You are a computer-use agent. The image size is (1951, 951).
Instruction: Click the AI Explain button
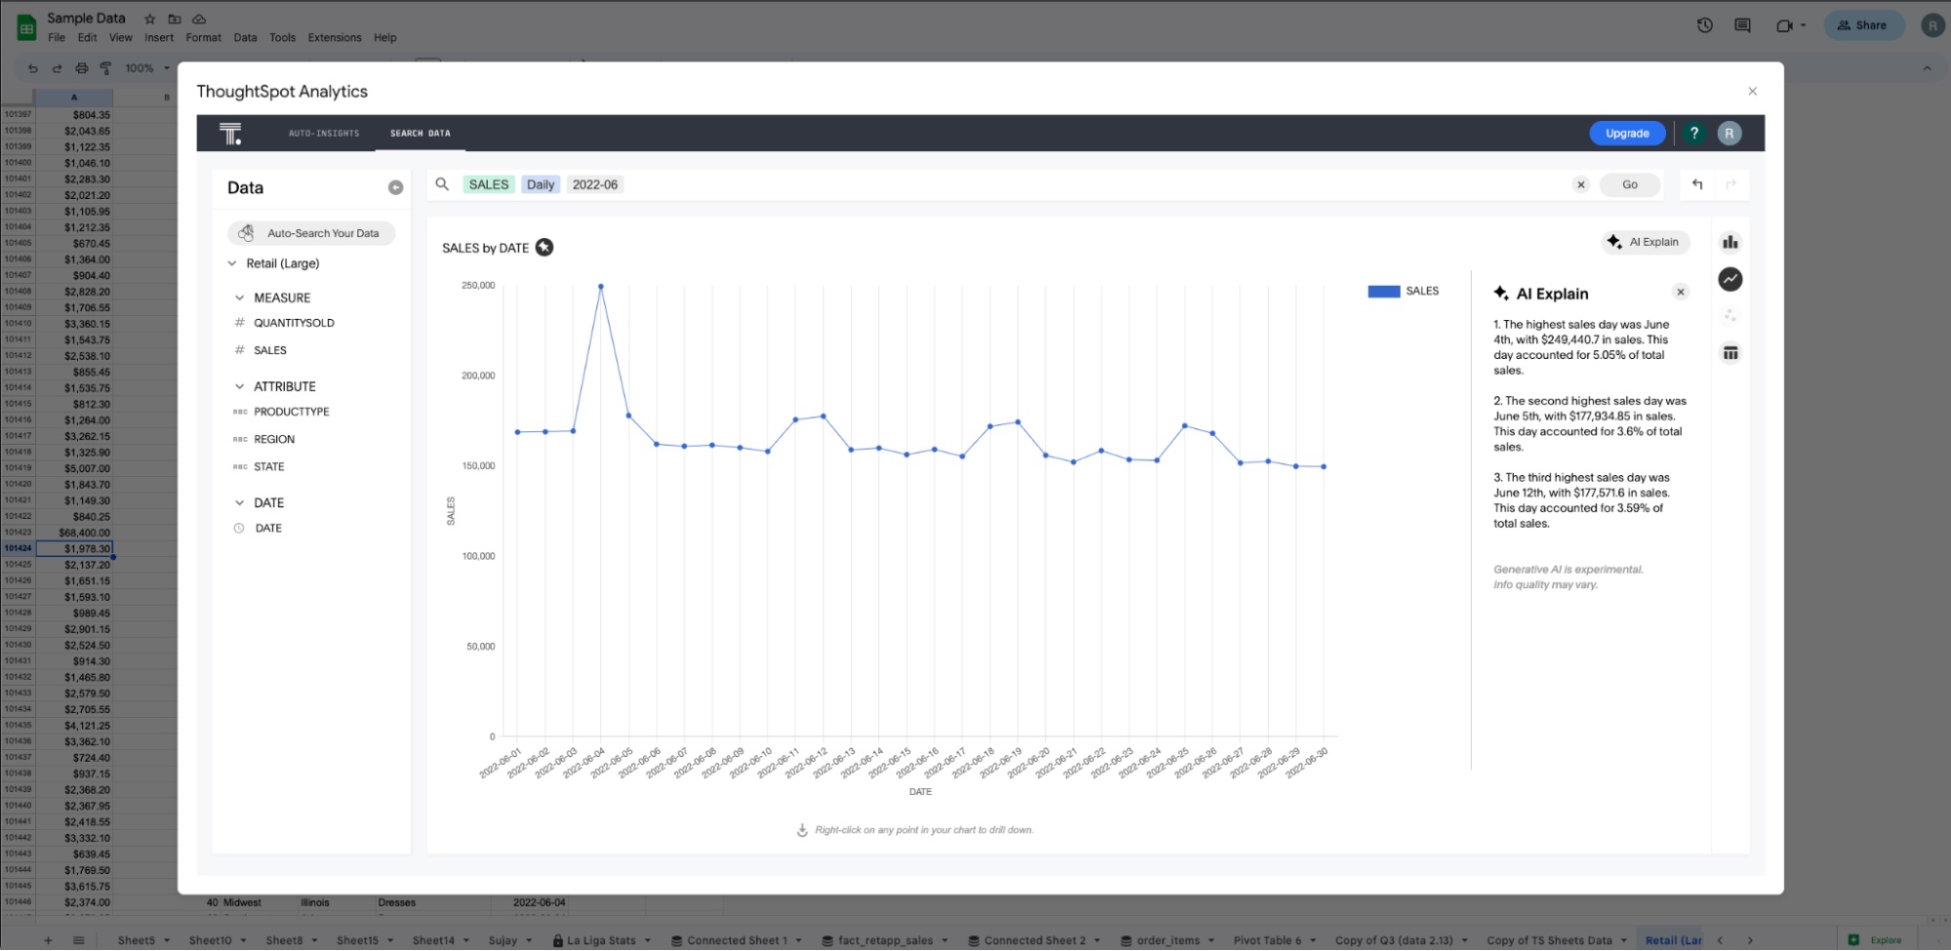1646,242
